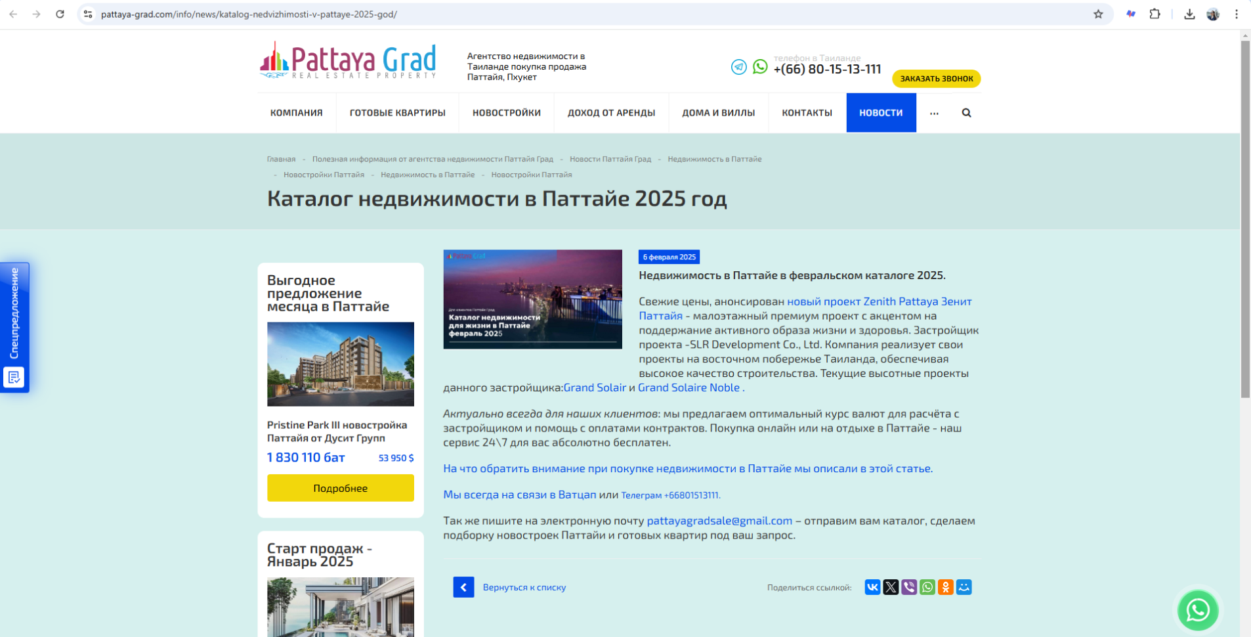Click the browser forward arrow
The image size is (1251, 637).
[x=37, y=14]
